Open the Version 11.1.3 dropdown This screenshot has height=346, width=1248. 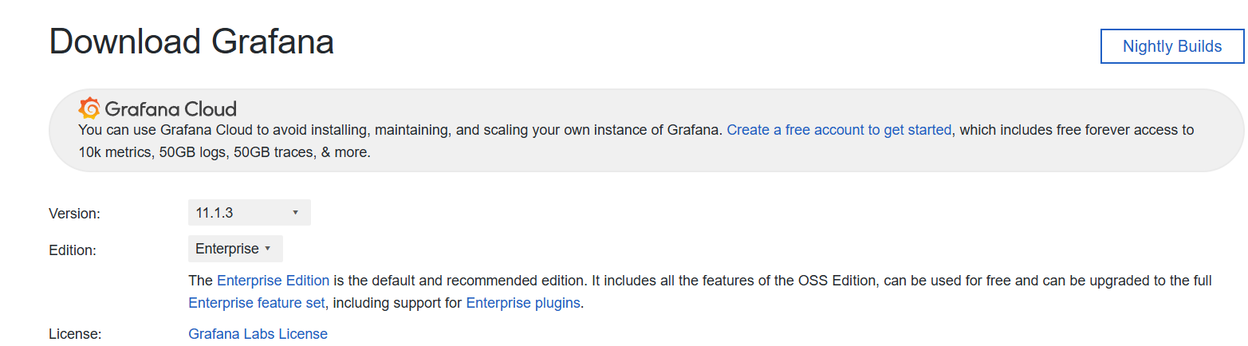coord(250,213)
